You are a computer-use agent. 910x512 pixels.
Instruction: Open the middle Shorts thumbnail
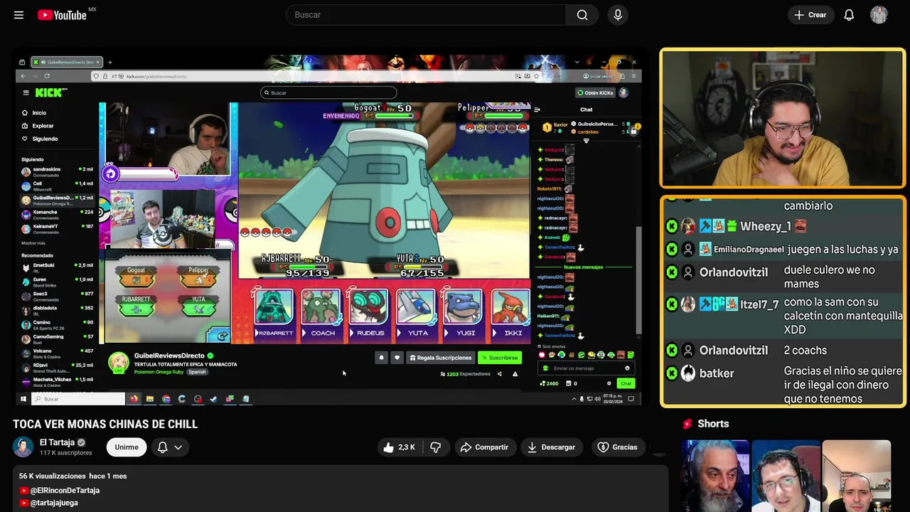coord(786,476)
